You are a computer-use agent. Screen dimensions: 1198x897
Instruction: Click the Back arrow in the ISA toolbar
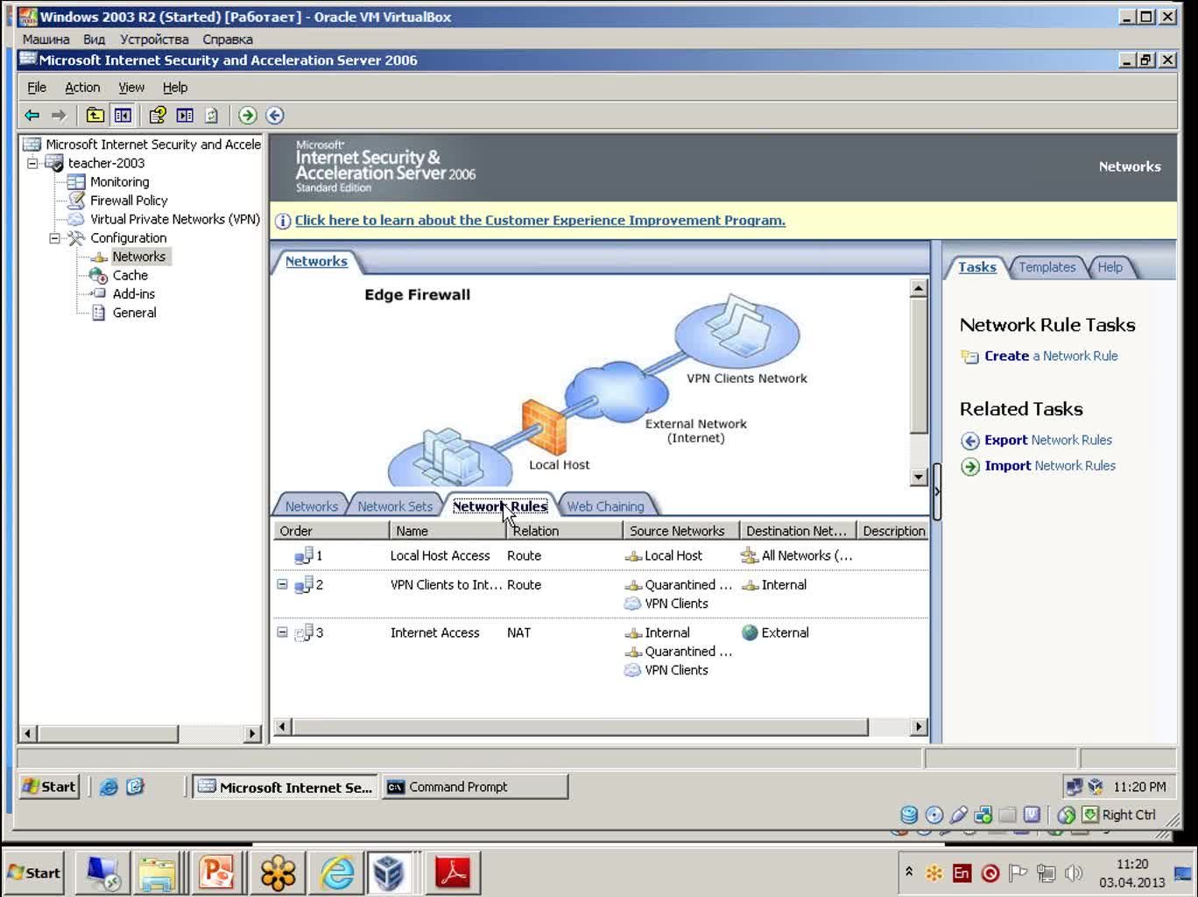tap(32, 115)
